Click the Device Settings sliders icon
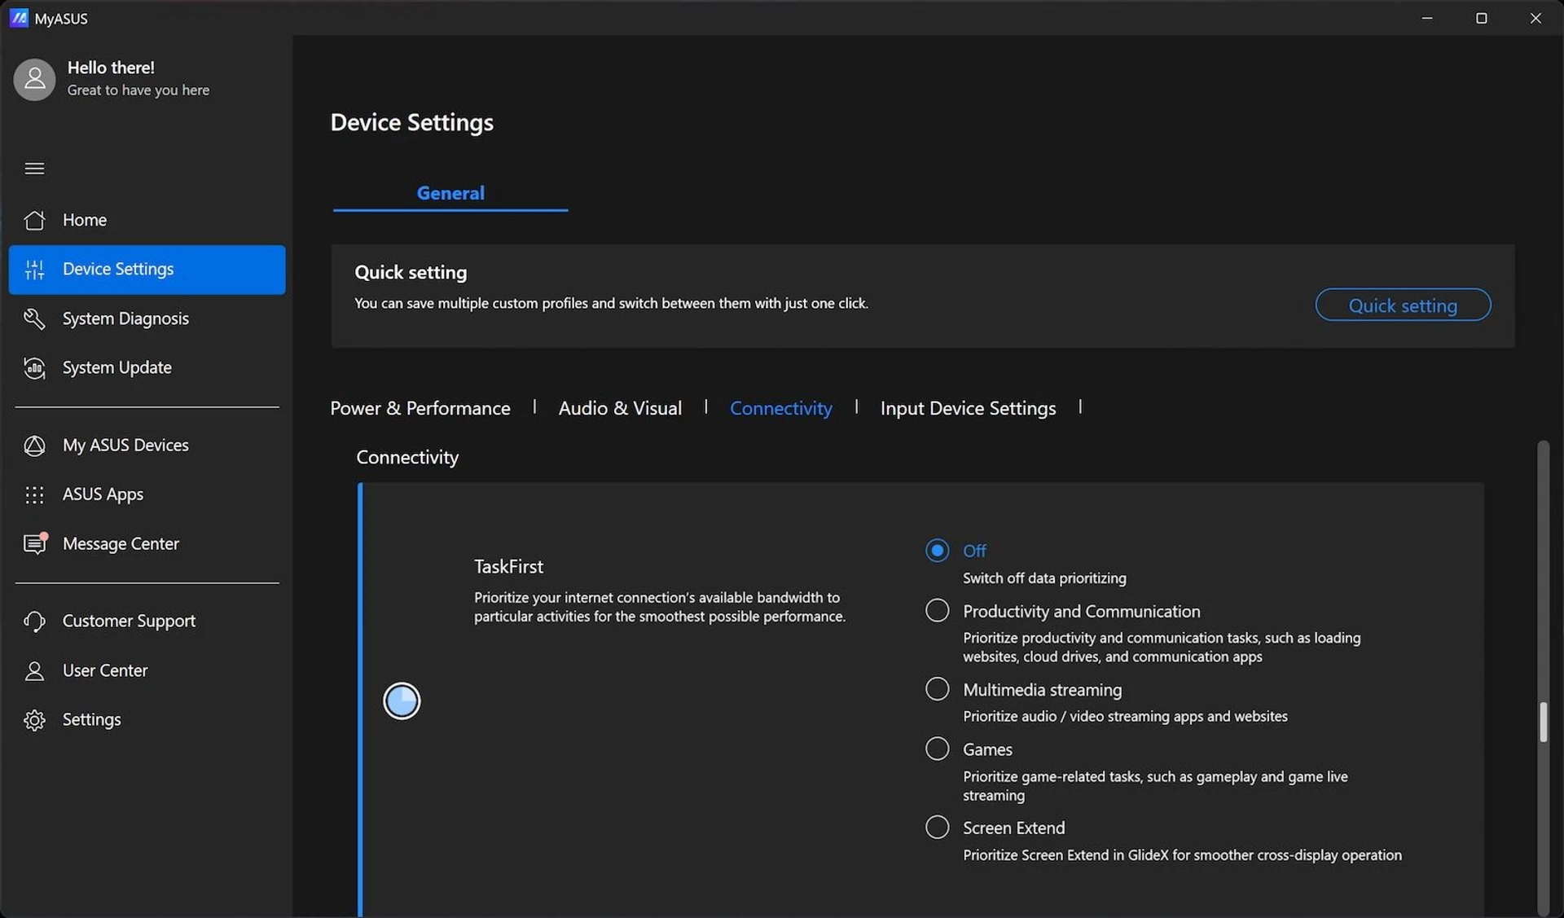This screenshot has width=1564, height=918. tap(34, 270)
